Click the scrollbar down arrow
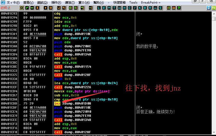 (x=214, y=132)
